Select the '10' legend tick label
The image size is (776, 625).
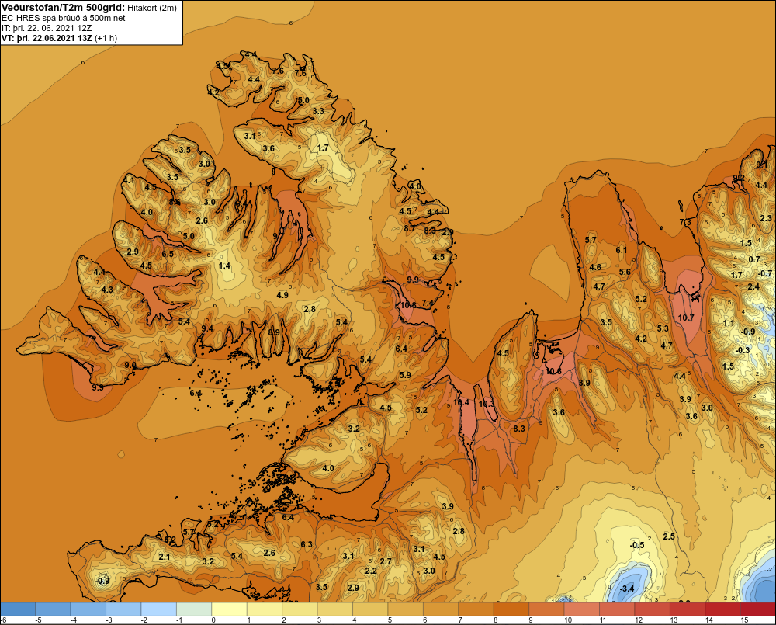tap(568, 620)
